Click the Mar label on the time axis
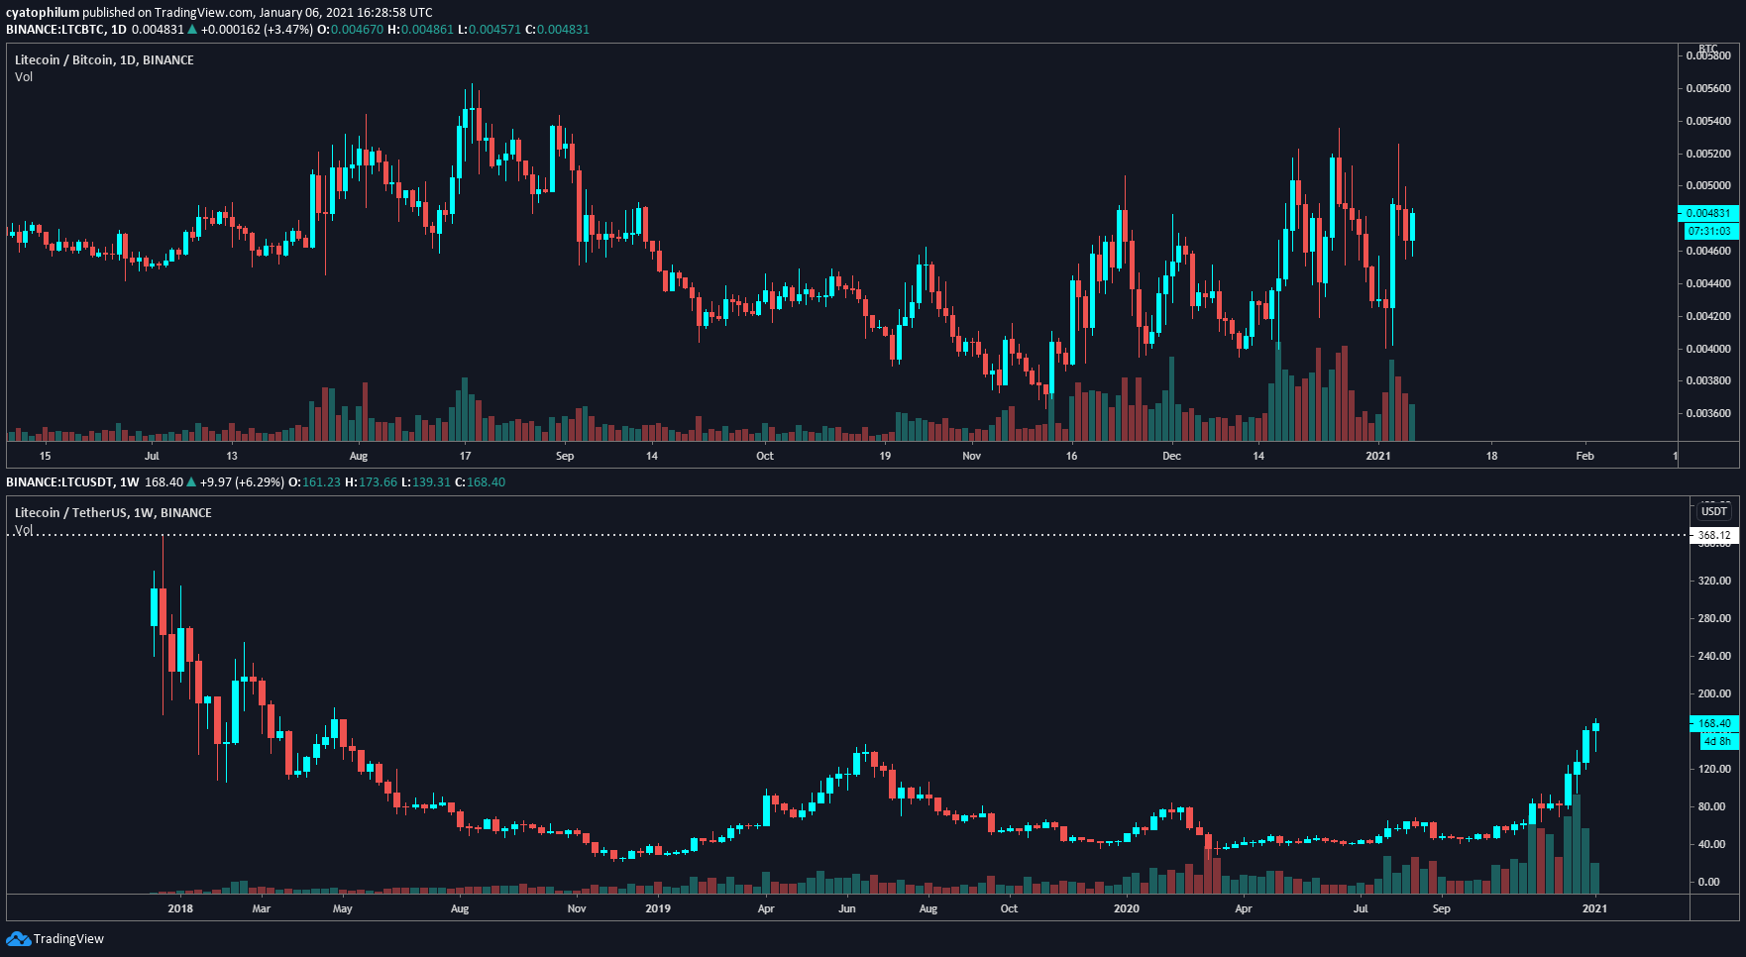 pyautogui.click(x=261, y=908)
